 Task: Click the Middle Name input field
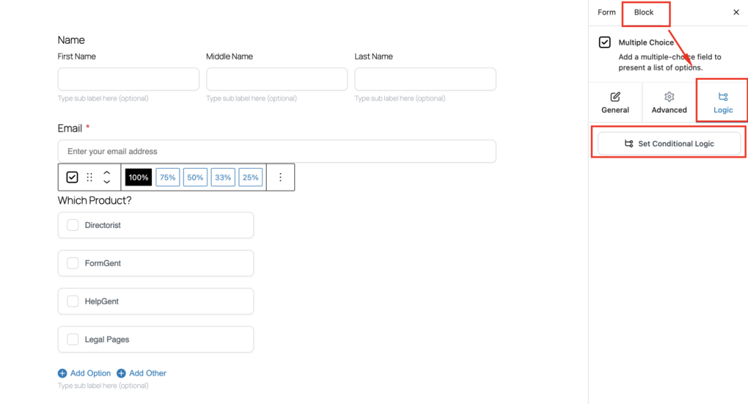[277, 79]
